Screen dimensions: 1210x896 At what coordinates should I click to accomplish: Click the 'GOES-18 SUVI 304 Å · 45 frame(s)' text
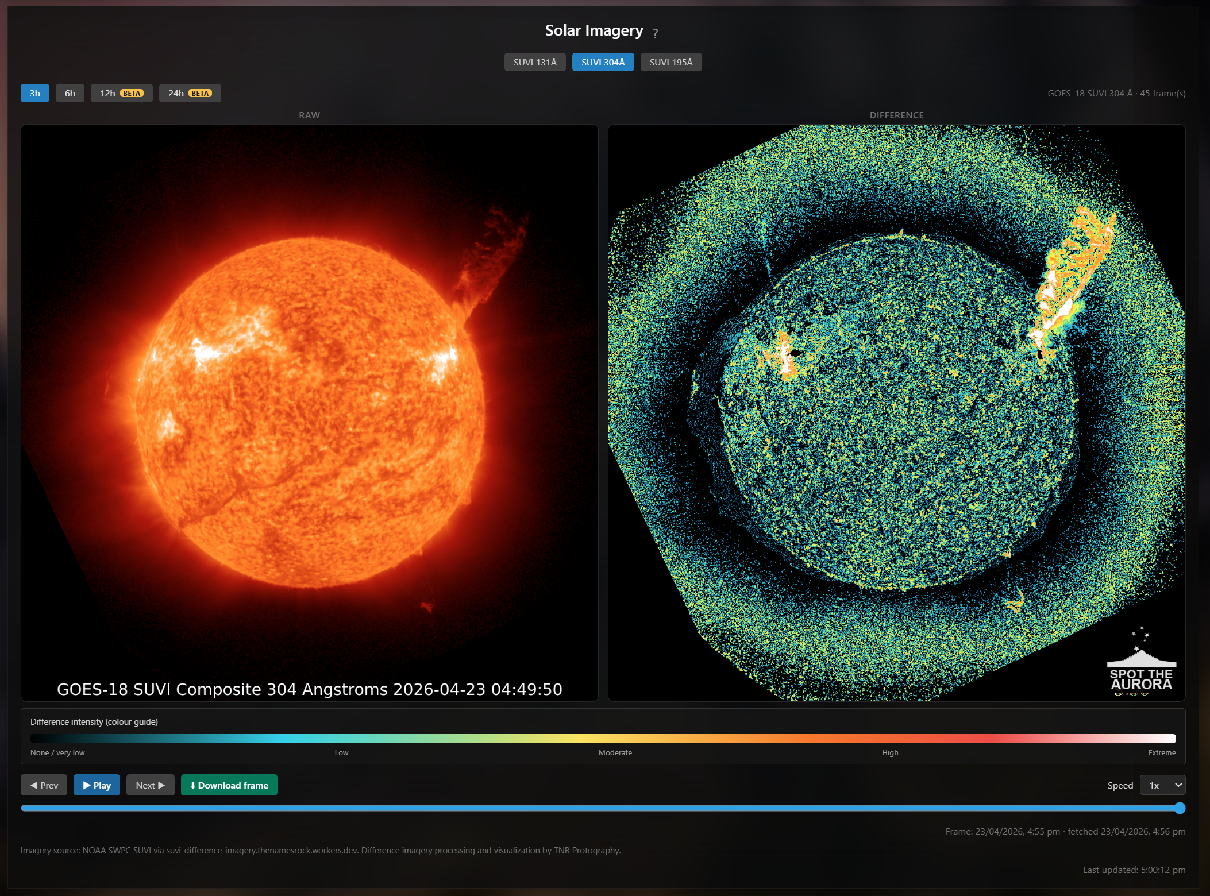pos(1116,93)
